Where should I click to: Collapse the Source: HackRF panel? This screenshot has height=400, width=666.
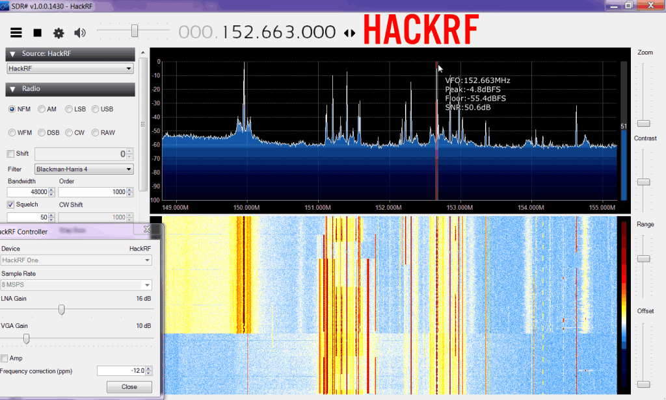pyautogui.click(x=12, y=53)
